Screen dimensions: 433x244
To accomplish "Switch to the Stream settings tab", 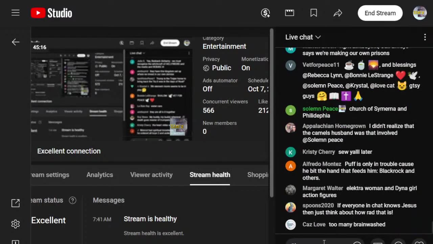I will (50, 175).
